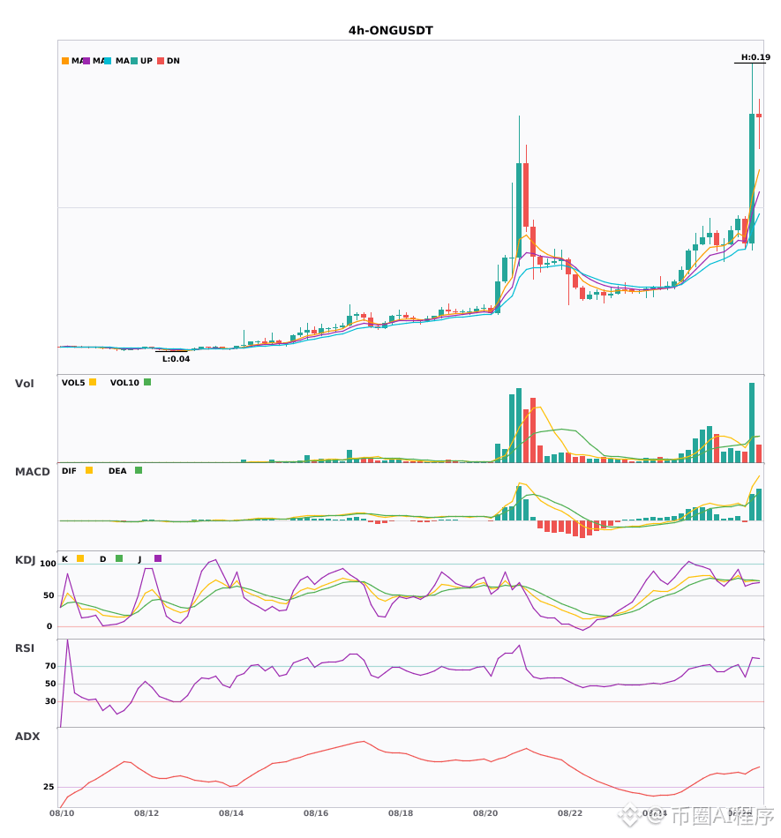Click the DEA green swatch
The height and width of the screenshot is (838, 781).
coord(139,470)
